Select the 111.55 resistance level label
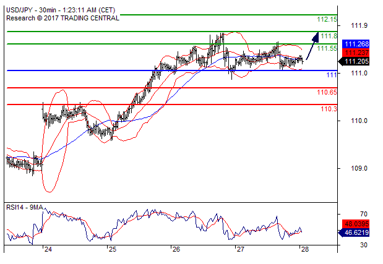383x264 pixels. tap(327, 48)
